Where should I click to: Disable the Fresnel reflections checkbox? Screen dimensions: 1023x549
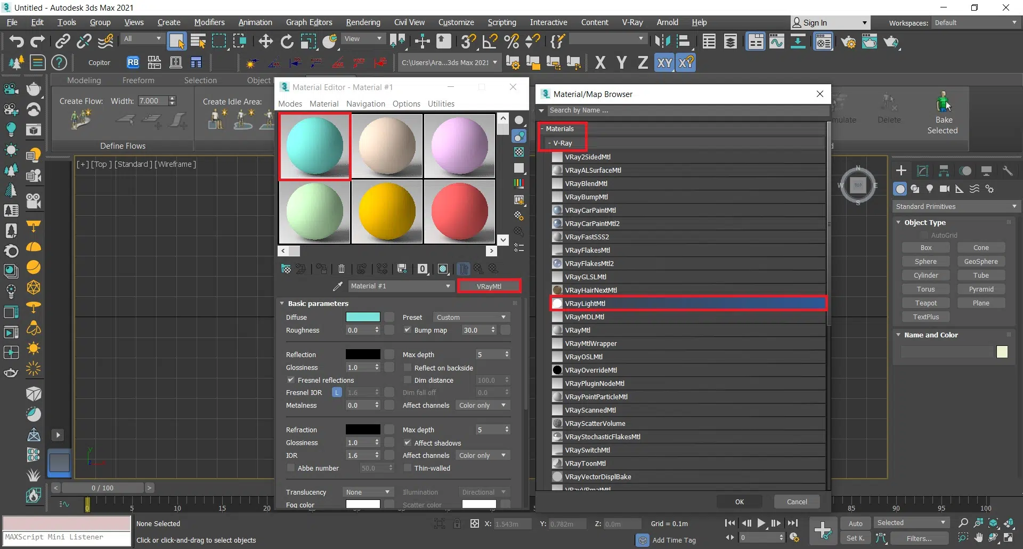(x=291, y=380)
